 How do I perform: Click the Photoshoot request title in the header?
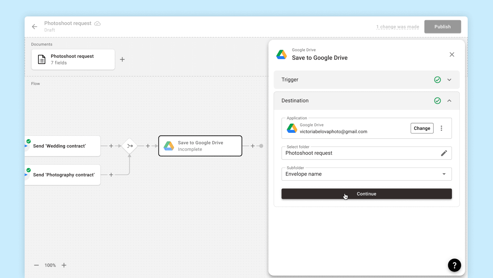coord(68,23)
